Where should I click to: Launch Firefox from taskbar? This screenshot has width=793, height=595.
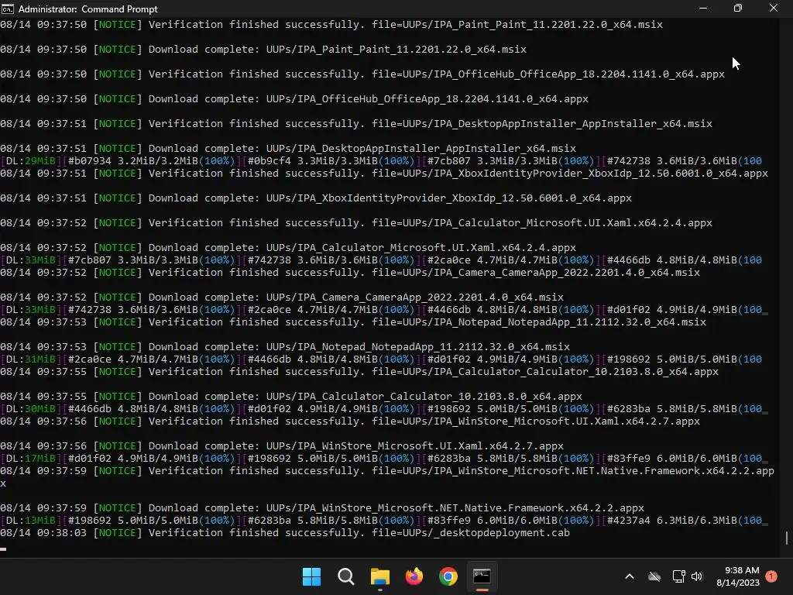pyautogui.click(x=414, y=576)
